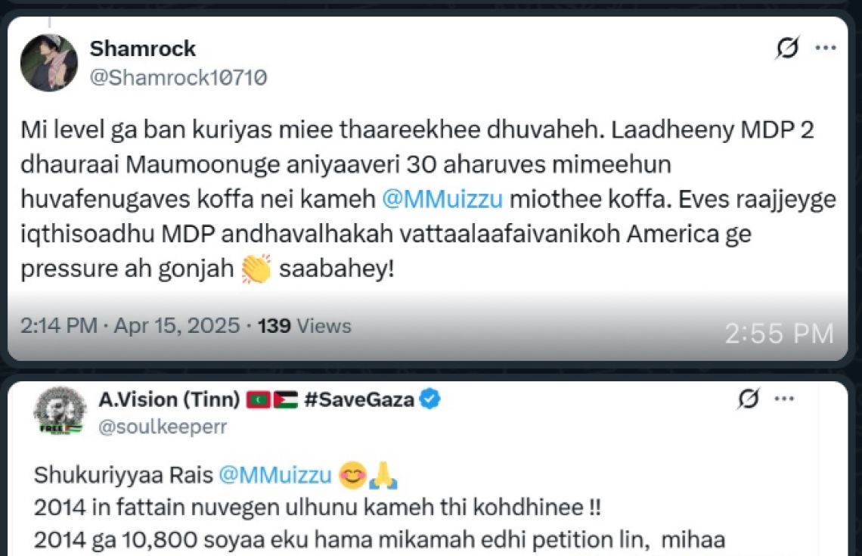Open Shamrock's profile avatar
The width and height of the screenshot is (862, 556).
49,63
